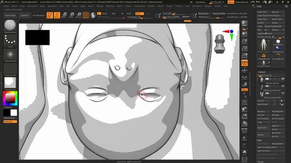
Task: Toggle the PolyF line fill icon
Action: (245, 131)
